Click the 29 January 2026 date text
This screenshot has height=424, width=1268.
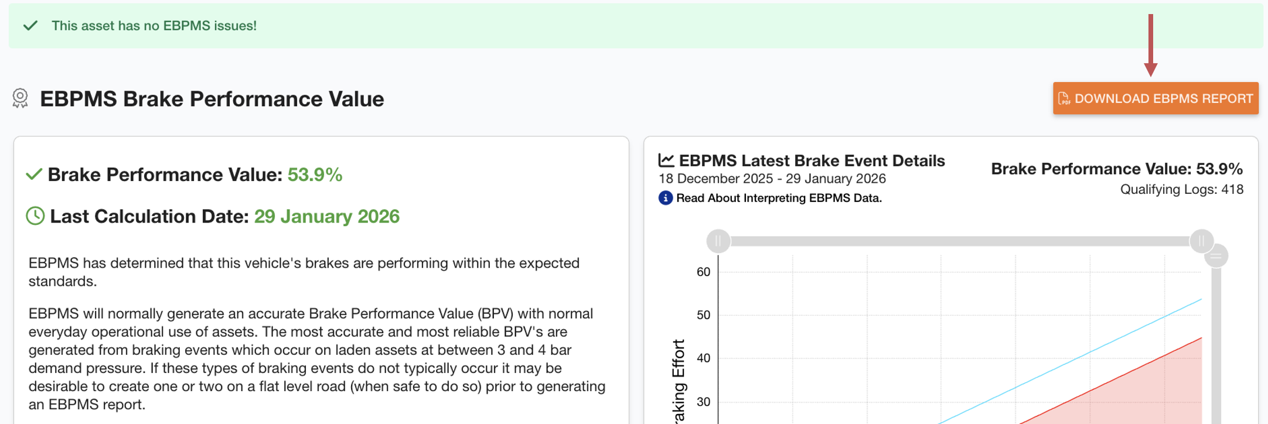(326, 217)
